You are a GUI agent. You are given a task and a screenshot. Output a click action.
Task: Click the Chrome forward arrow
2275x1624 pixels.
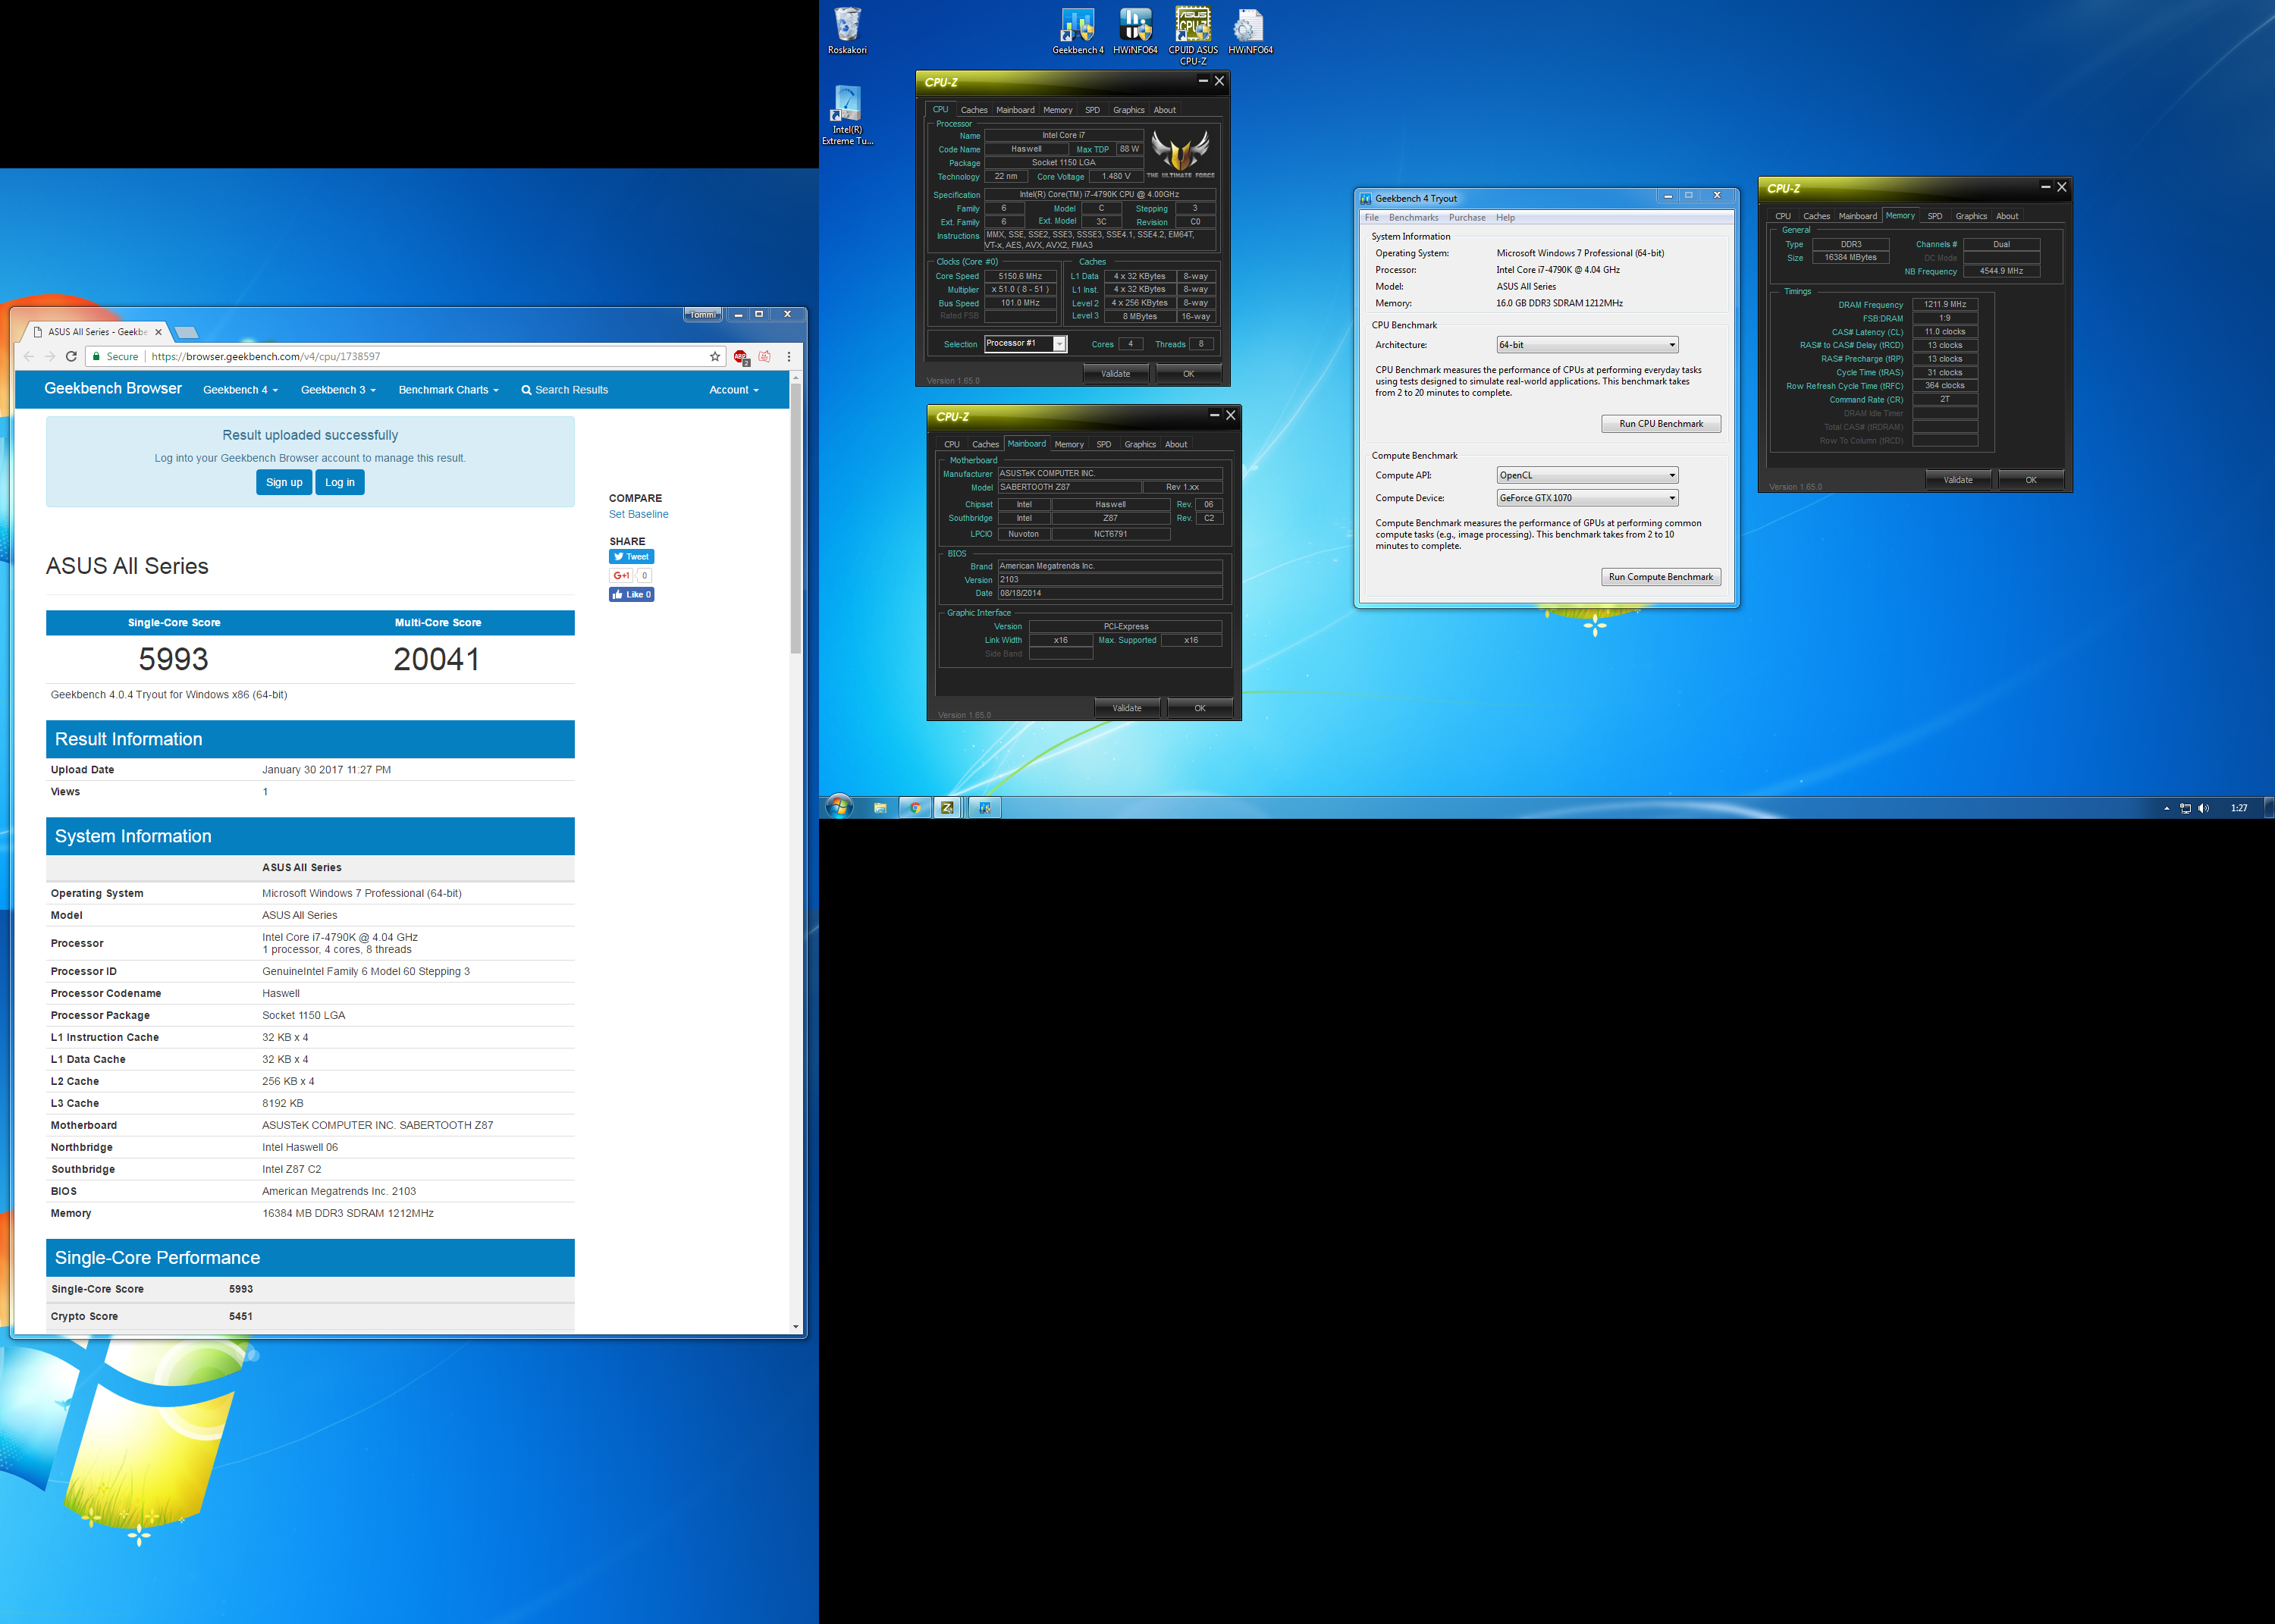tap(50, 356)
